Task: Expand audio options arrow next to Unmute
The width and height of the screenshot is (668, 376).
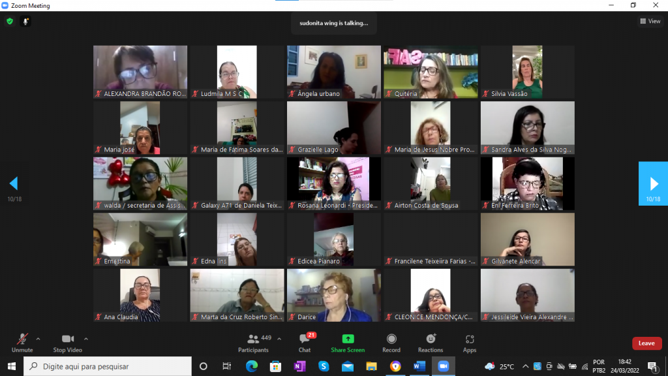Action: [38, 339]
